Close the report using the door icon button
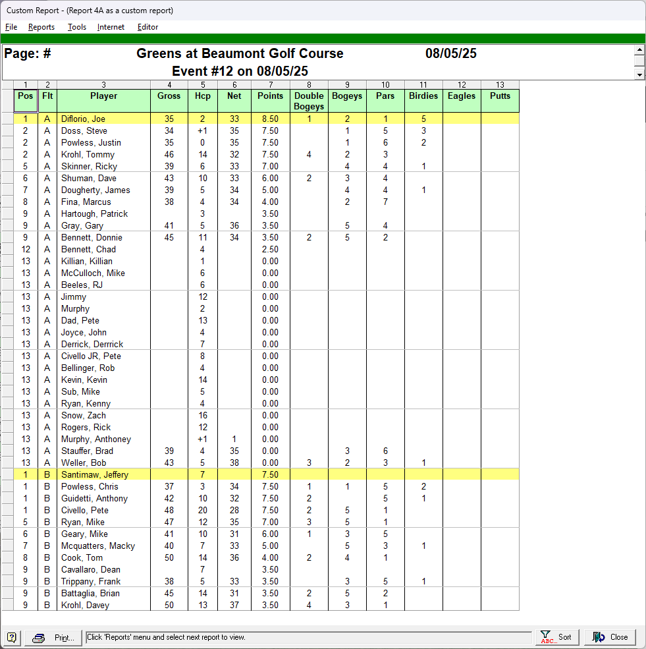The height and width of the screenshot is (649, 646). tap(610, 637)
